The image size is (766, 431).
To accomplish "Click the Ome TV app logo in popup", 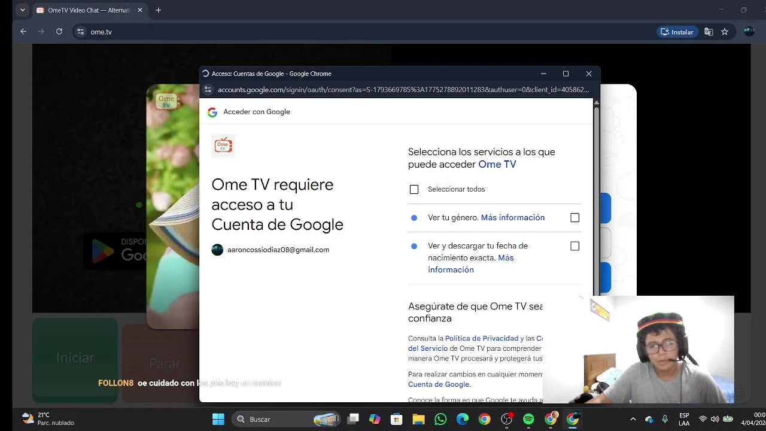I will 223,145.
